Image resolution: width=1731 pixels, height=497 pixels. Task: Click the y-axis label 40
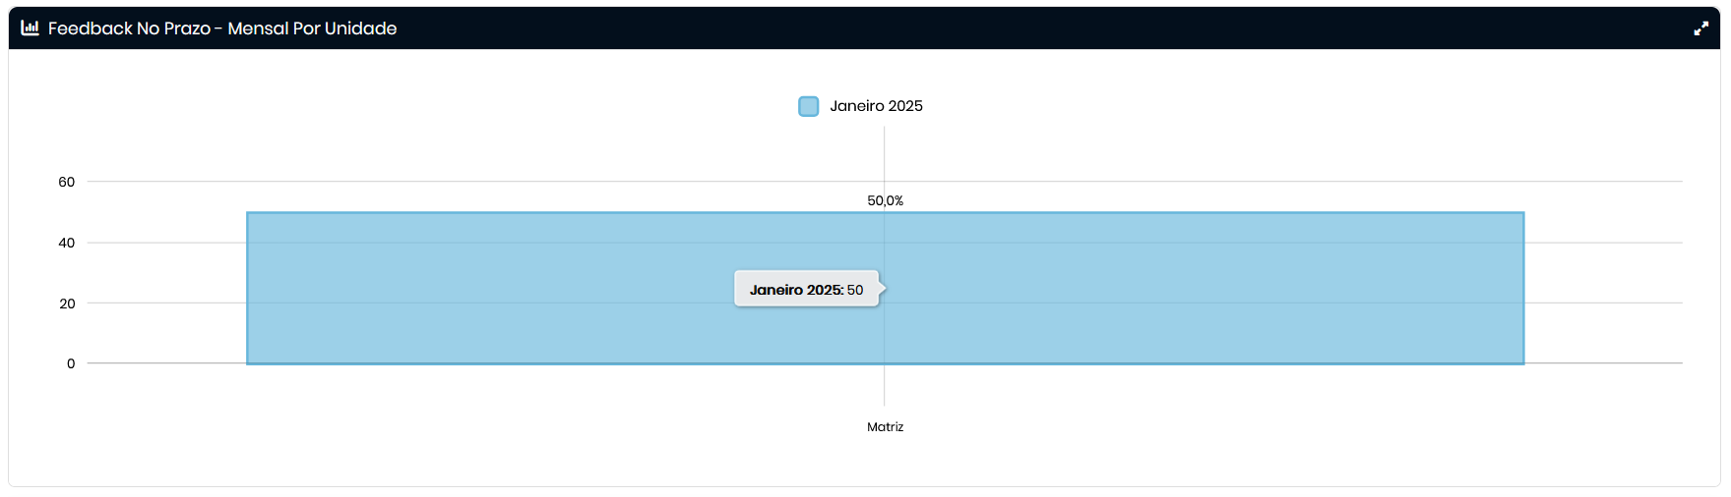67,243
